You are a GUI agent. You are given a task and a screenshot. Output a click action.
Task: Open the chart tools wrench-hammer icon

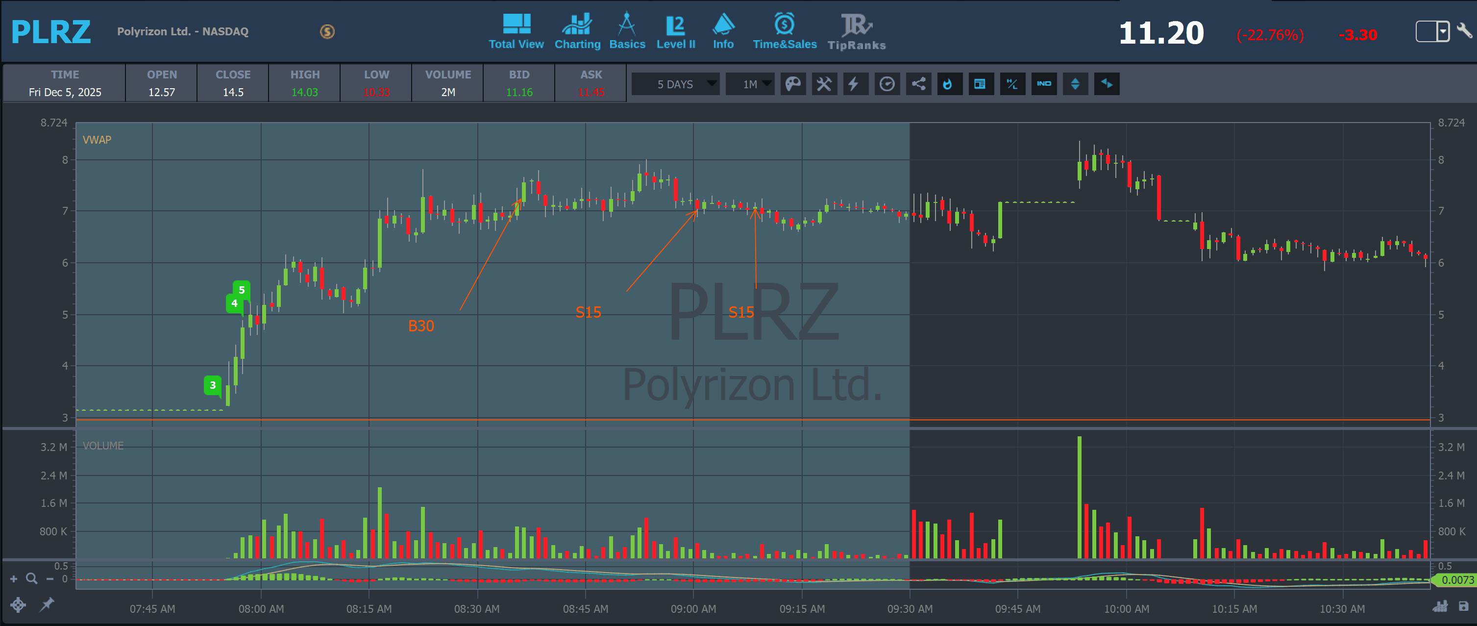tap(824, 84)
